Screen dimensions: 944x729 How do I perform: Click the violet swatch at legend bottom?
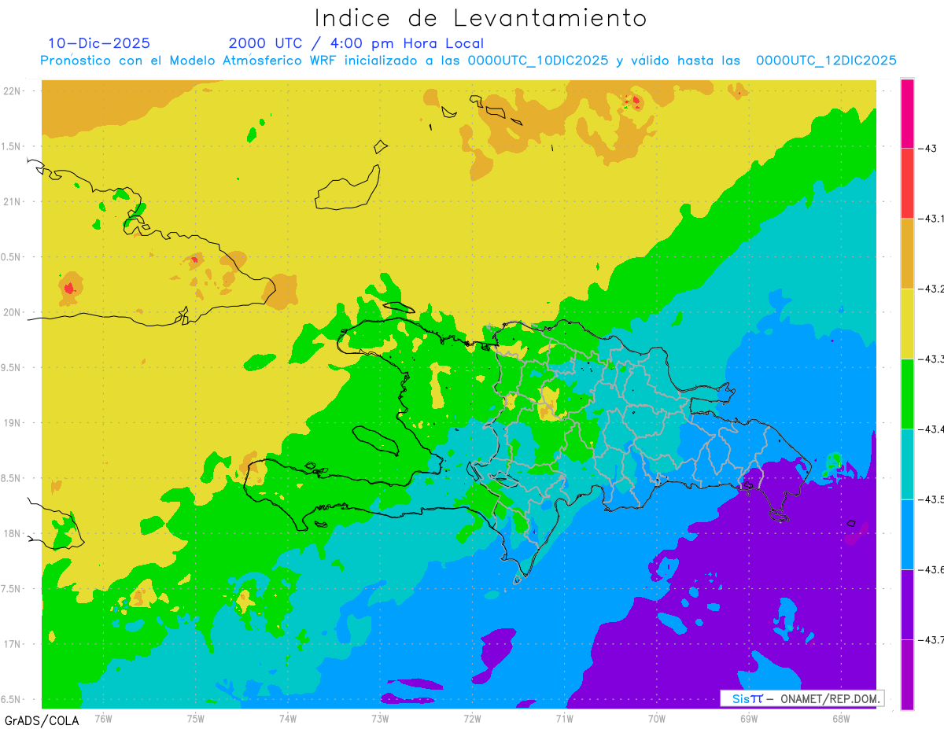click(907, 674)
